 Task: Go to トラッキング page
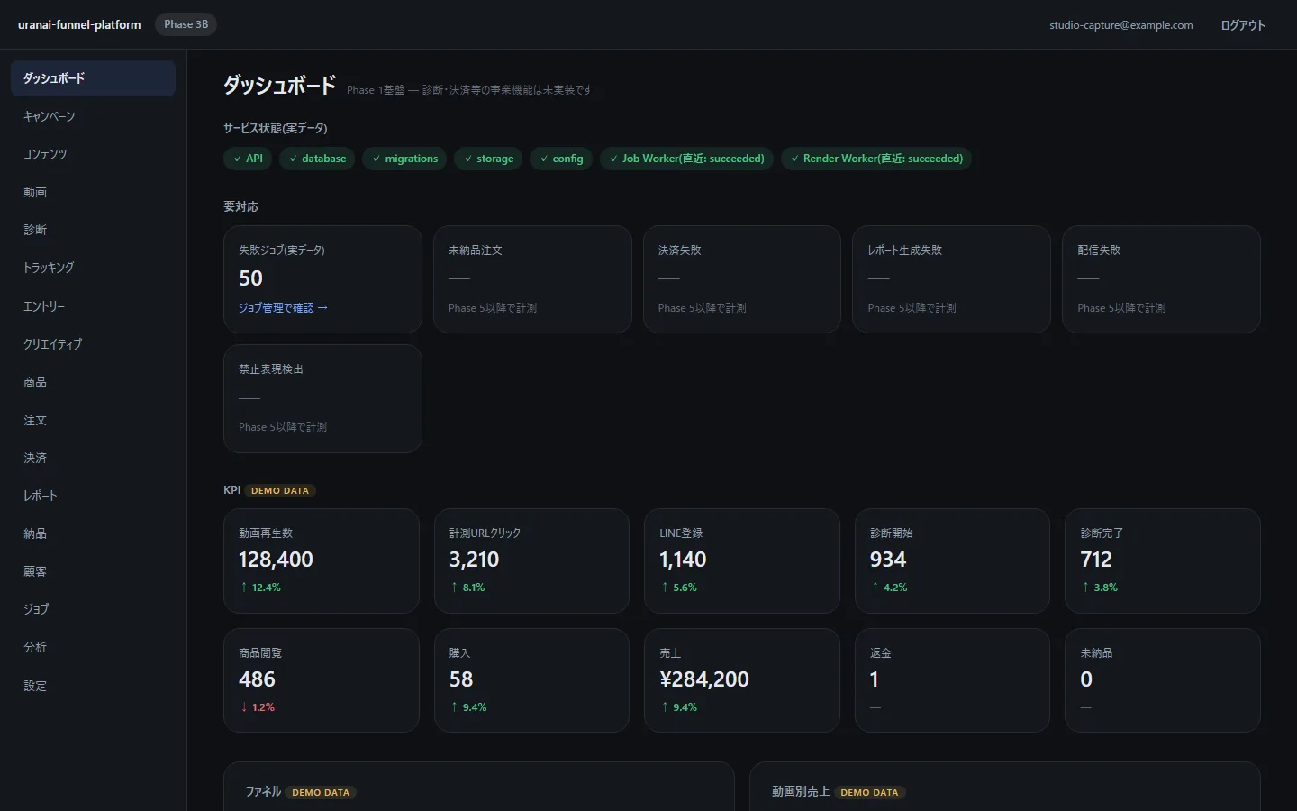(x=93, y=268)
